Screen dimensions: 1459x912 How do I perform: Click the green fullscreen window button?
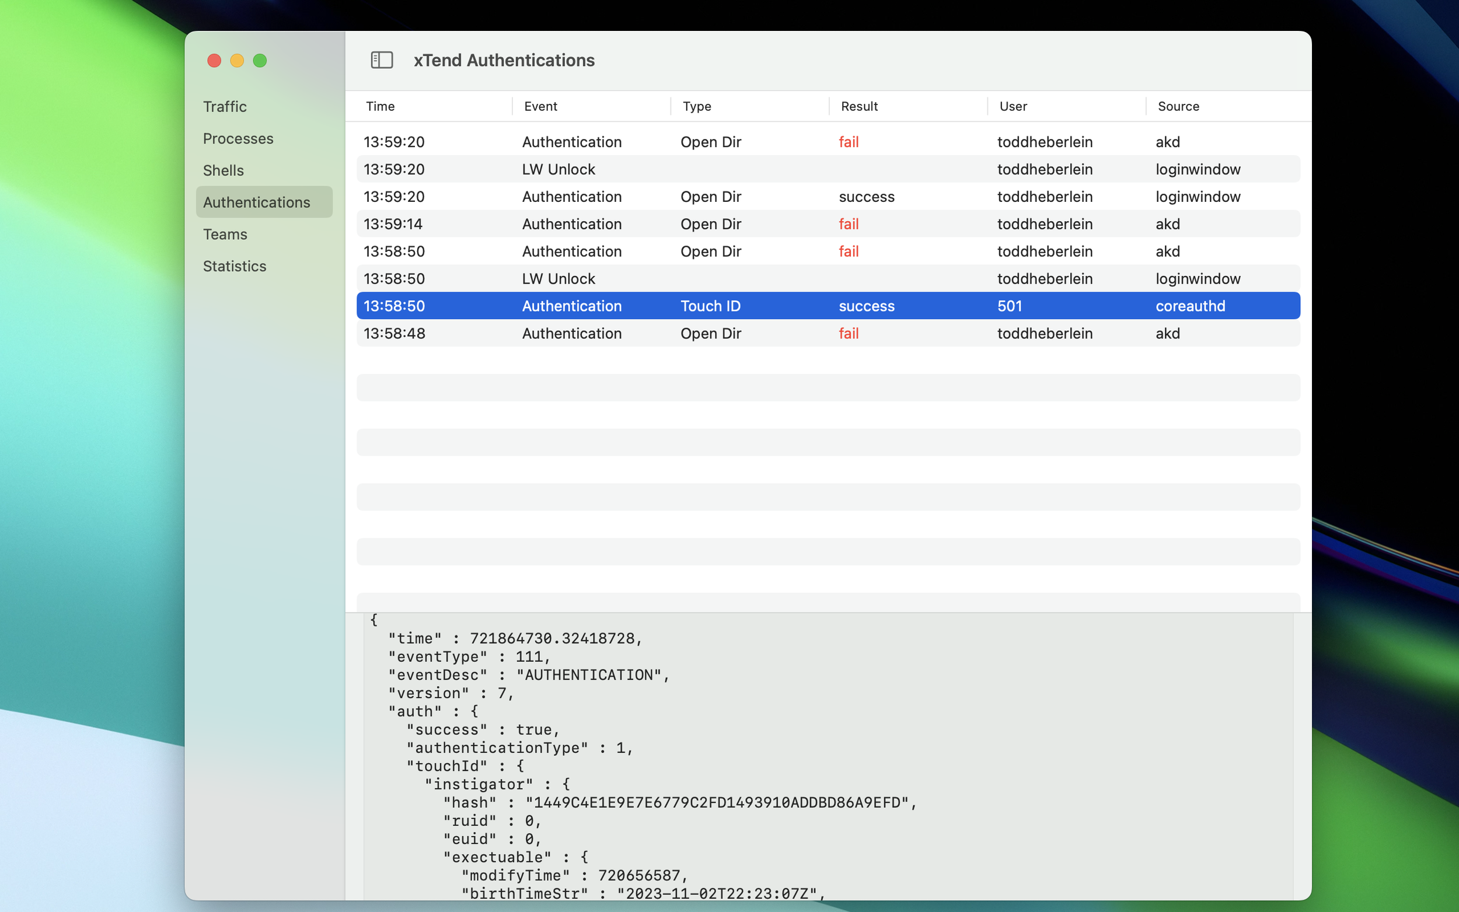click(x=260, y=60)
